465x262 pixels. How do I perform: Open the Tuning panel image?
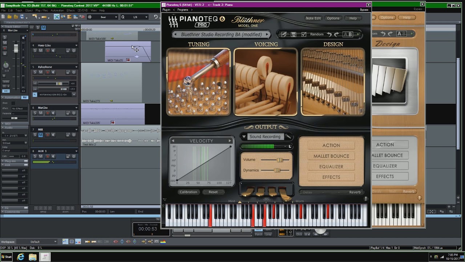point(198,82)
